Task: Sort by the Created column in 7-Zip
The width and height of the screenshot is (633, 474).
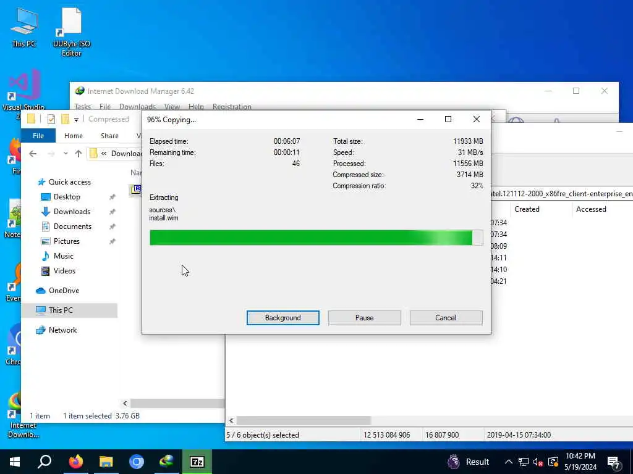Action: pos(527,209)
